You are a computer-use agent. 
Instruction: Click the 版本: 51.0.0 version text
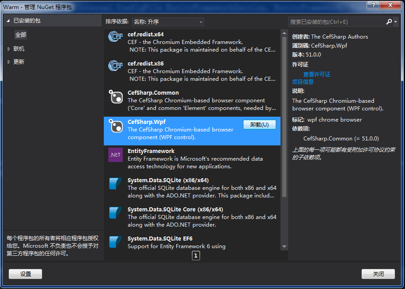click(306, 55)
